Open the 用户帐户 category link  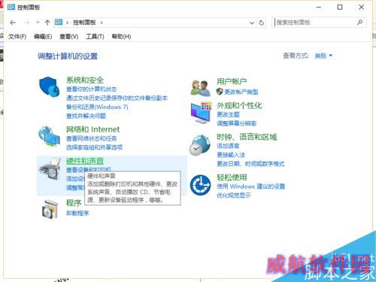(x=232, y=81)
